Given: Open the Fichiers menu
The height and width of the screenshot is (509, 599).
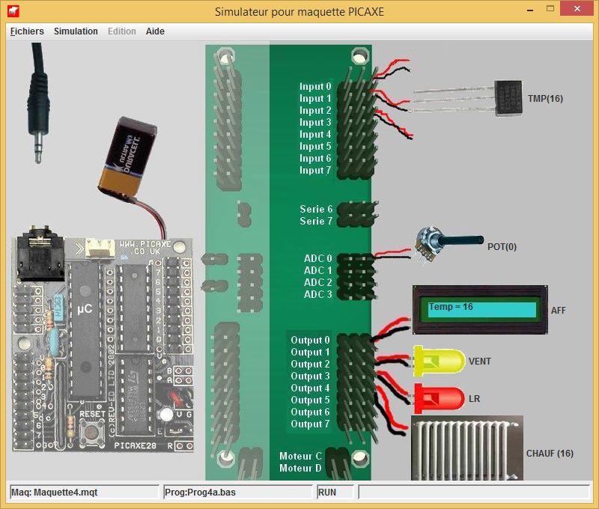Looking at the screenshot, I should 27,31.
